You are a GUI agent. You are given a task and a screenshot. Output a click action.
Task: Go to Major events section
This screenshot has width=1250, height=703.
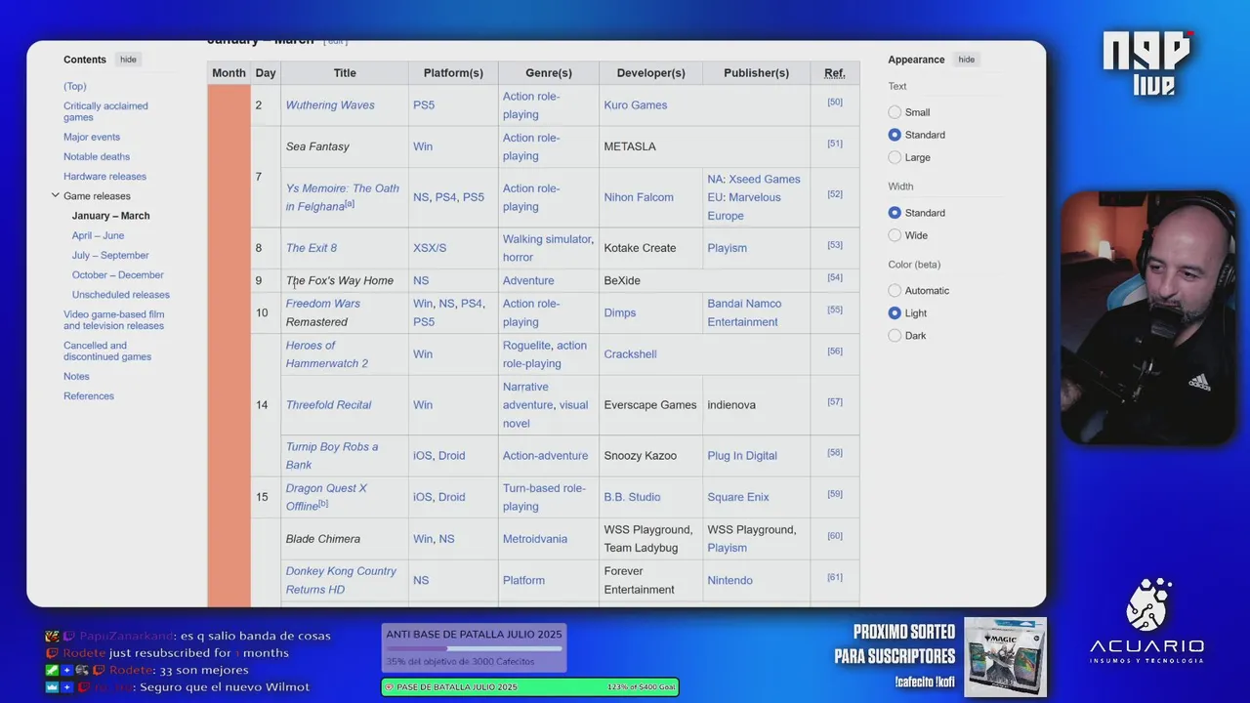click(x=92, y=138)
